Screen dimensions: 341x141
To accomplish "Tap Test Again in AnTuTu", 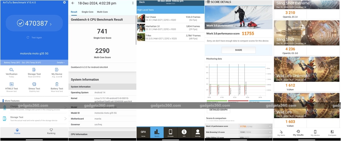I will pos(34,37).
